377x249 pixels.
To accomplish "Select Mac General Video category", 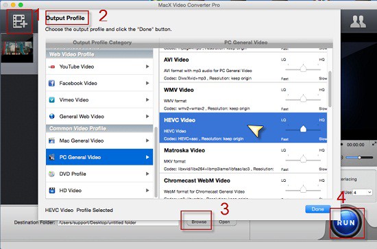I will click(x=99, y=141).
